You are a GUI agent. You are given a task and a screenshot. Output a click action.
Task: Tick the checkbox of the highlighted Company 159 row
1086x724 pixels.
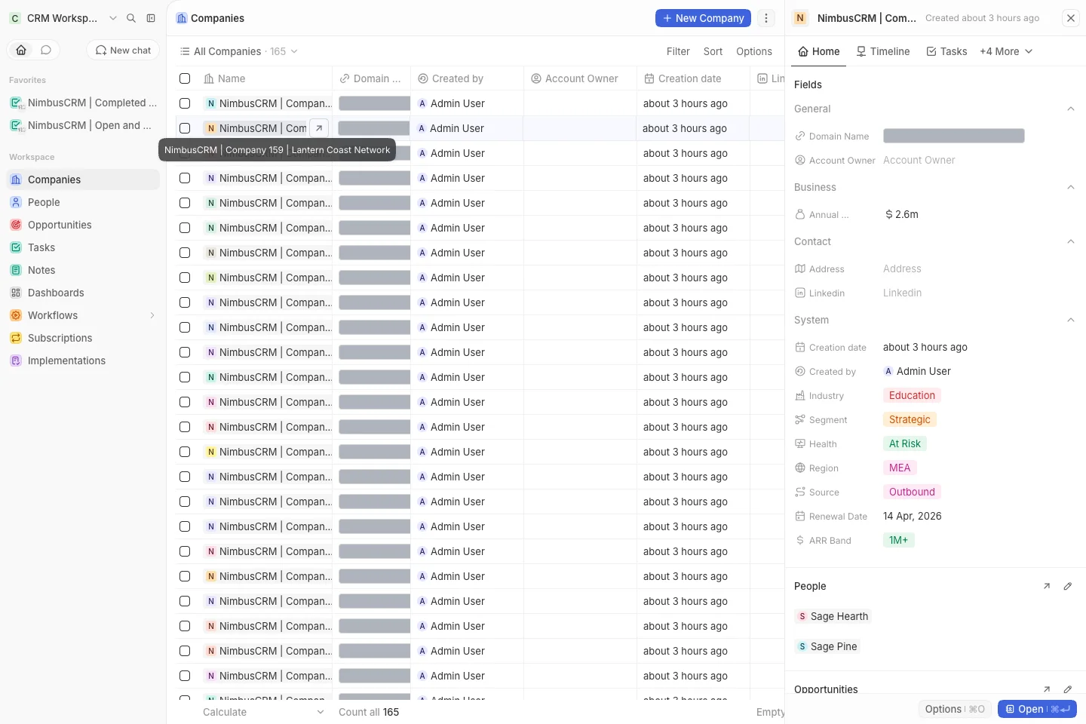185,128
